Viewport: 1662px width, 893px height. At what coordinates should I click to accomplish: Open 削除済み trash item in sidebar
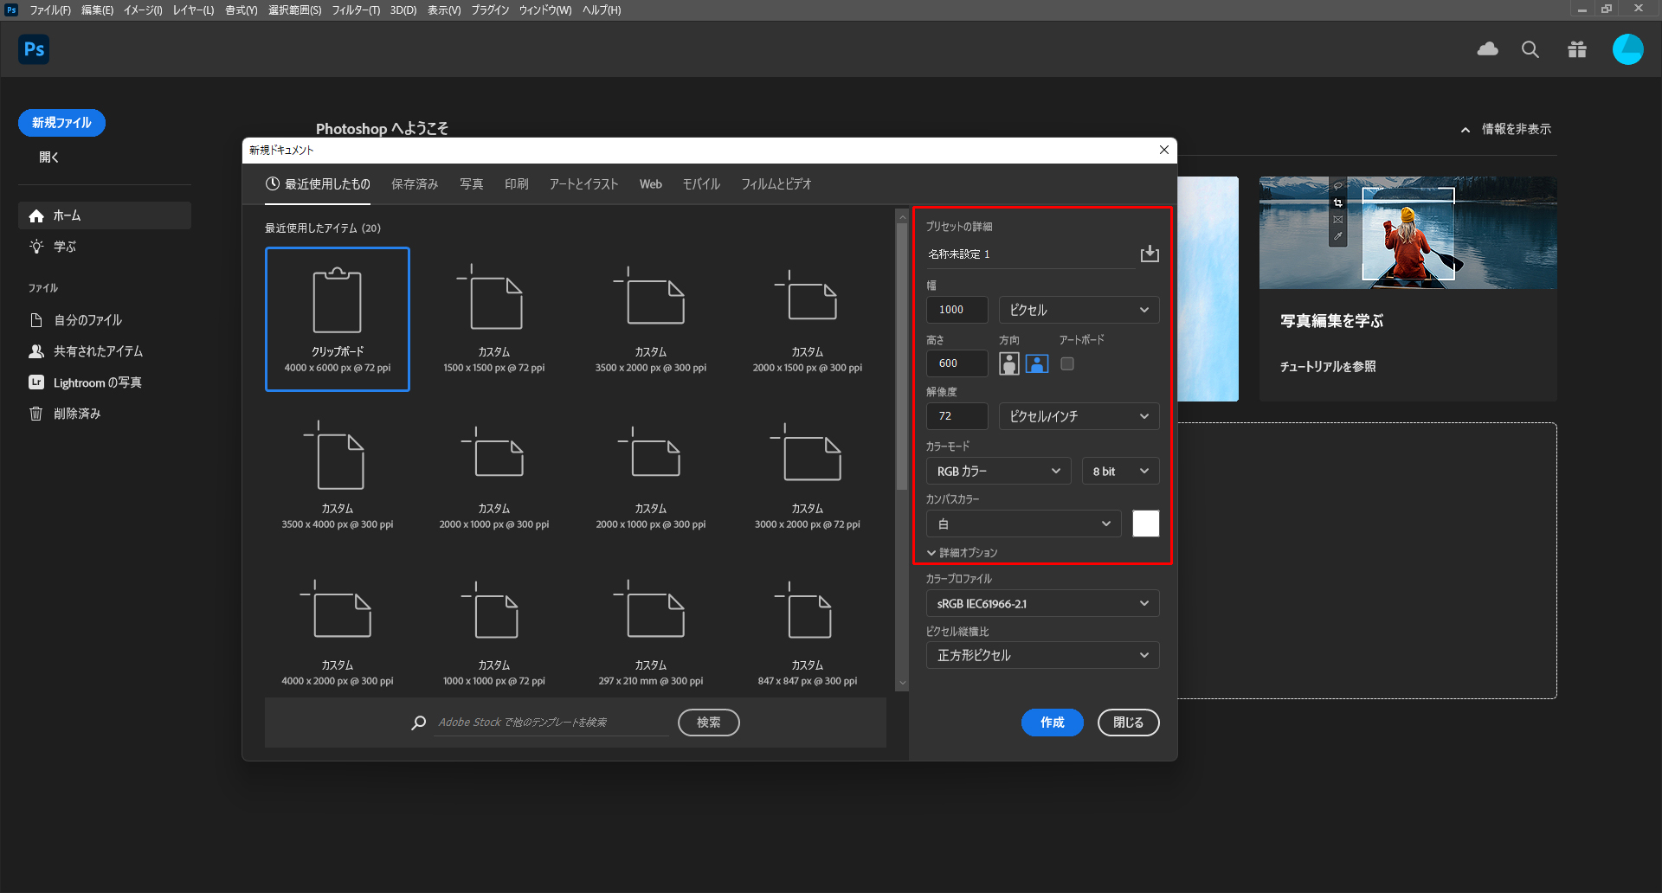(77, 414)
